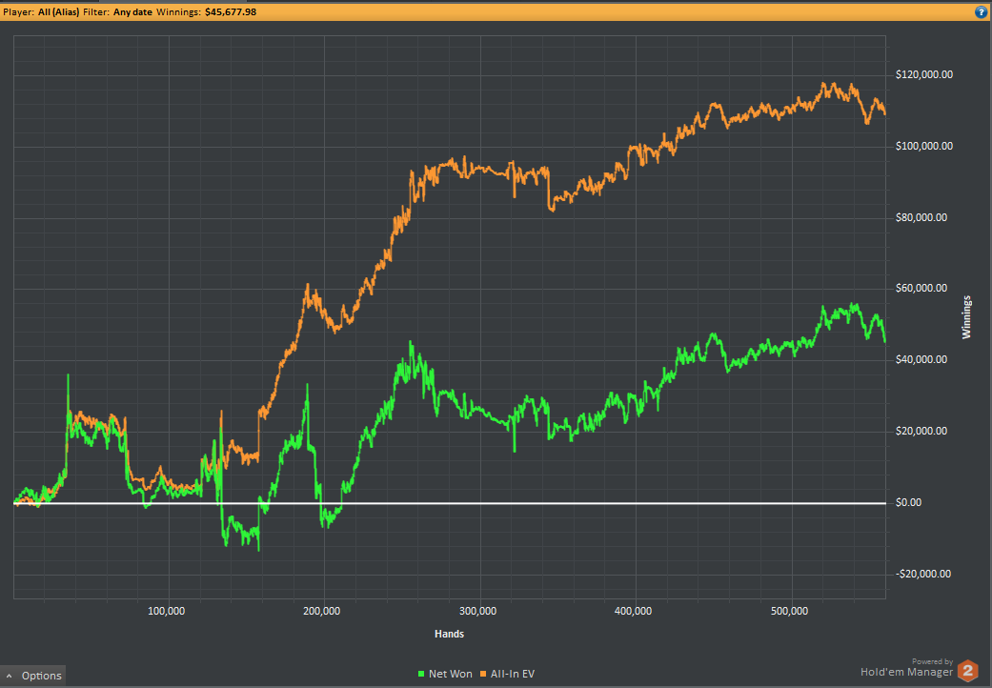Click the 100,000 hands x-axis label
992x688 pixels.
168,612
